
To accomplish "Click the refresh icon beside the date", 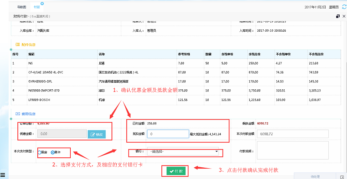I will click(344, 7).
